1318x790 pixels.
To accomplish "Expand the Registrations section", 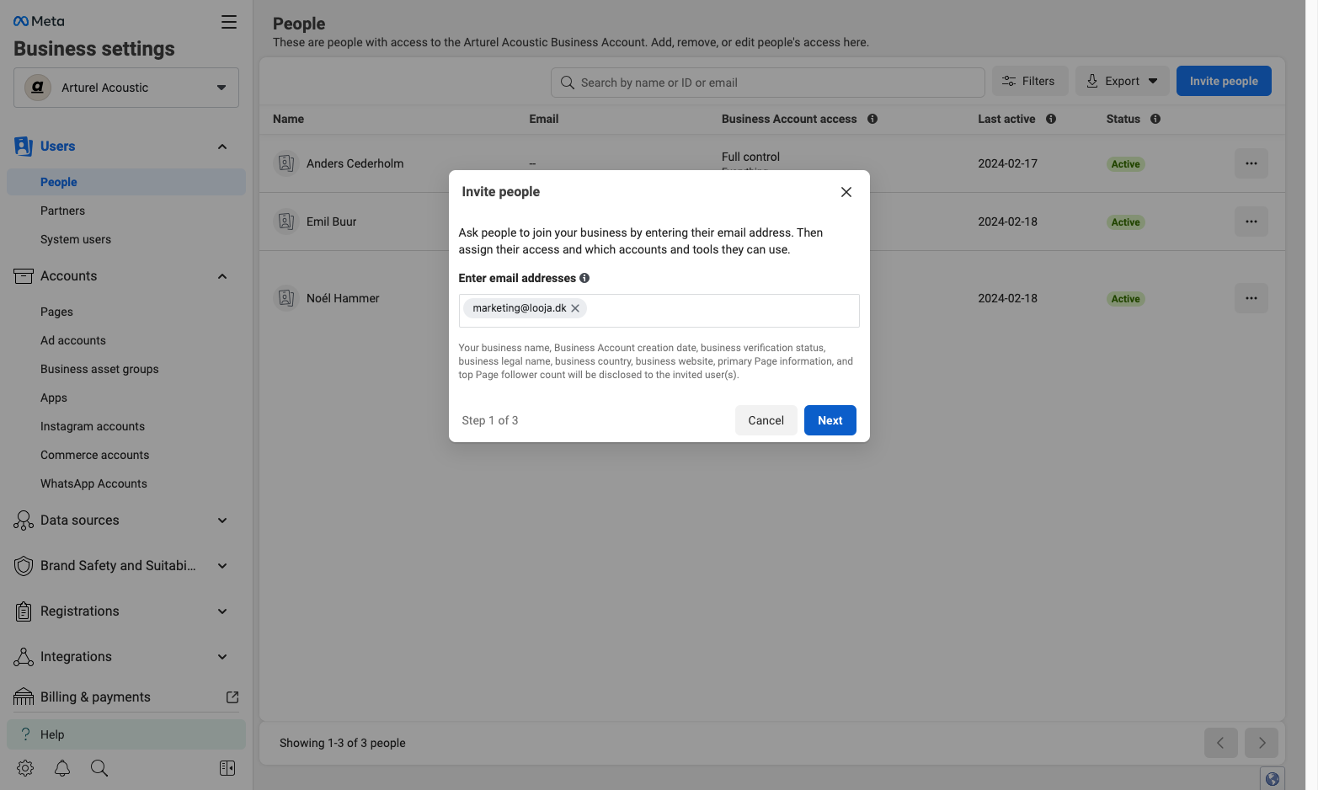I will (222, 611).
